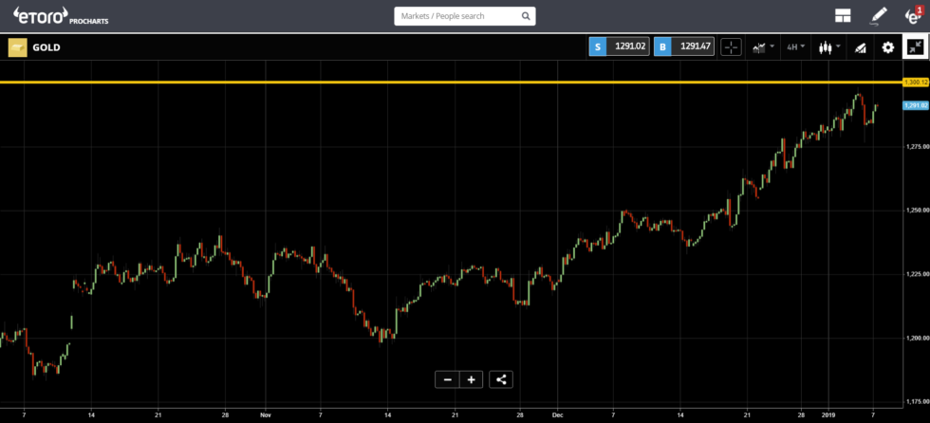Expand the 4H timeframe dropdown
Viewport: 930px width, 423px height.
point(795,46)
